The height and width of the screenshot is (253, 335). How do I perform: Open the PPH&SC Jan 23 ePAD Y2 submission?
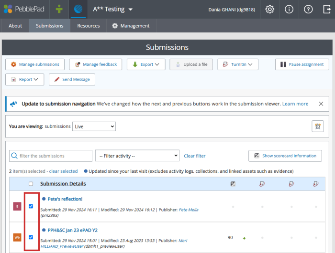click(72, 230)
